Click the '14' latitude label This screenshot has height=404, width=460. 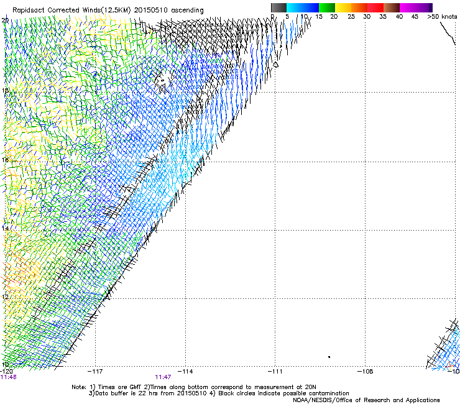(x=5, y=228)
